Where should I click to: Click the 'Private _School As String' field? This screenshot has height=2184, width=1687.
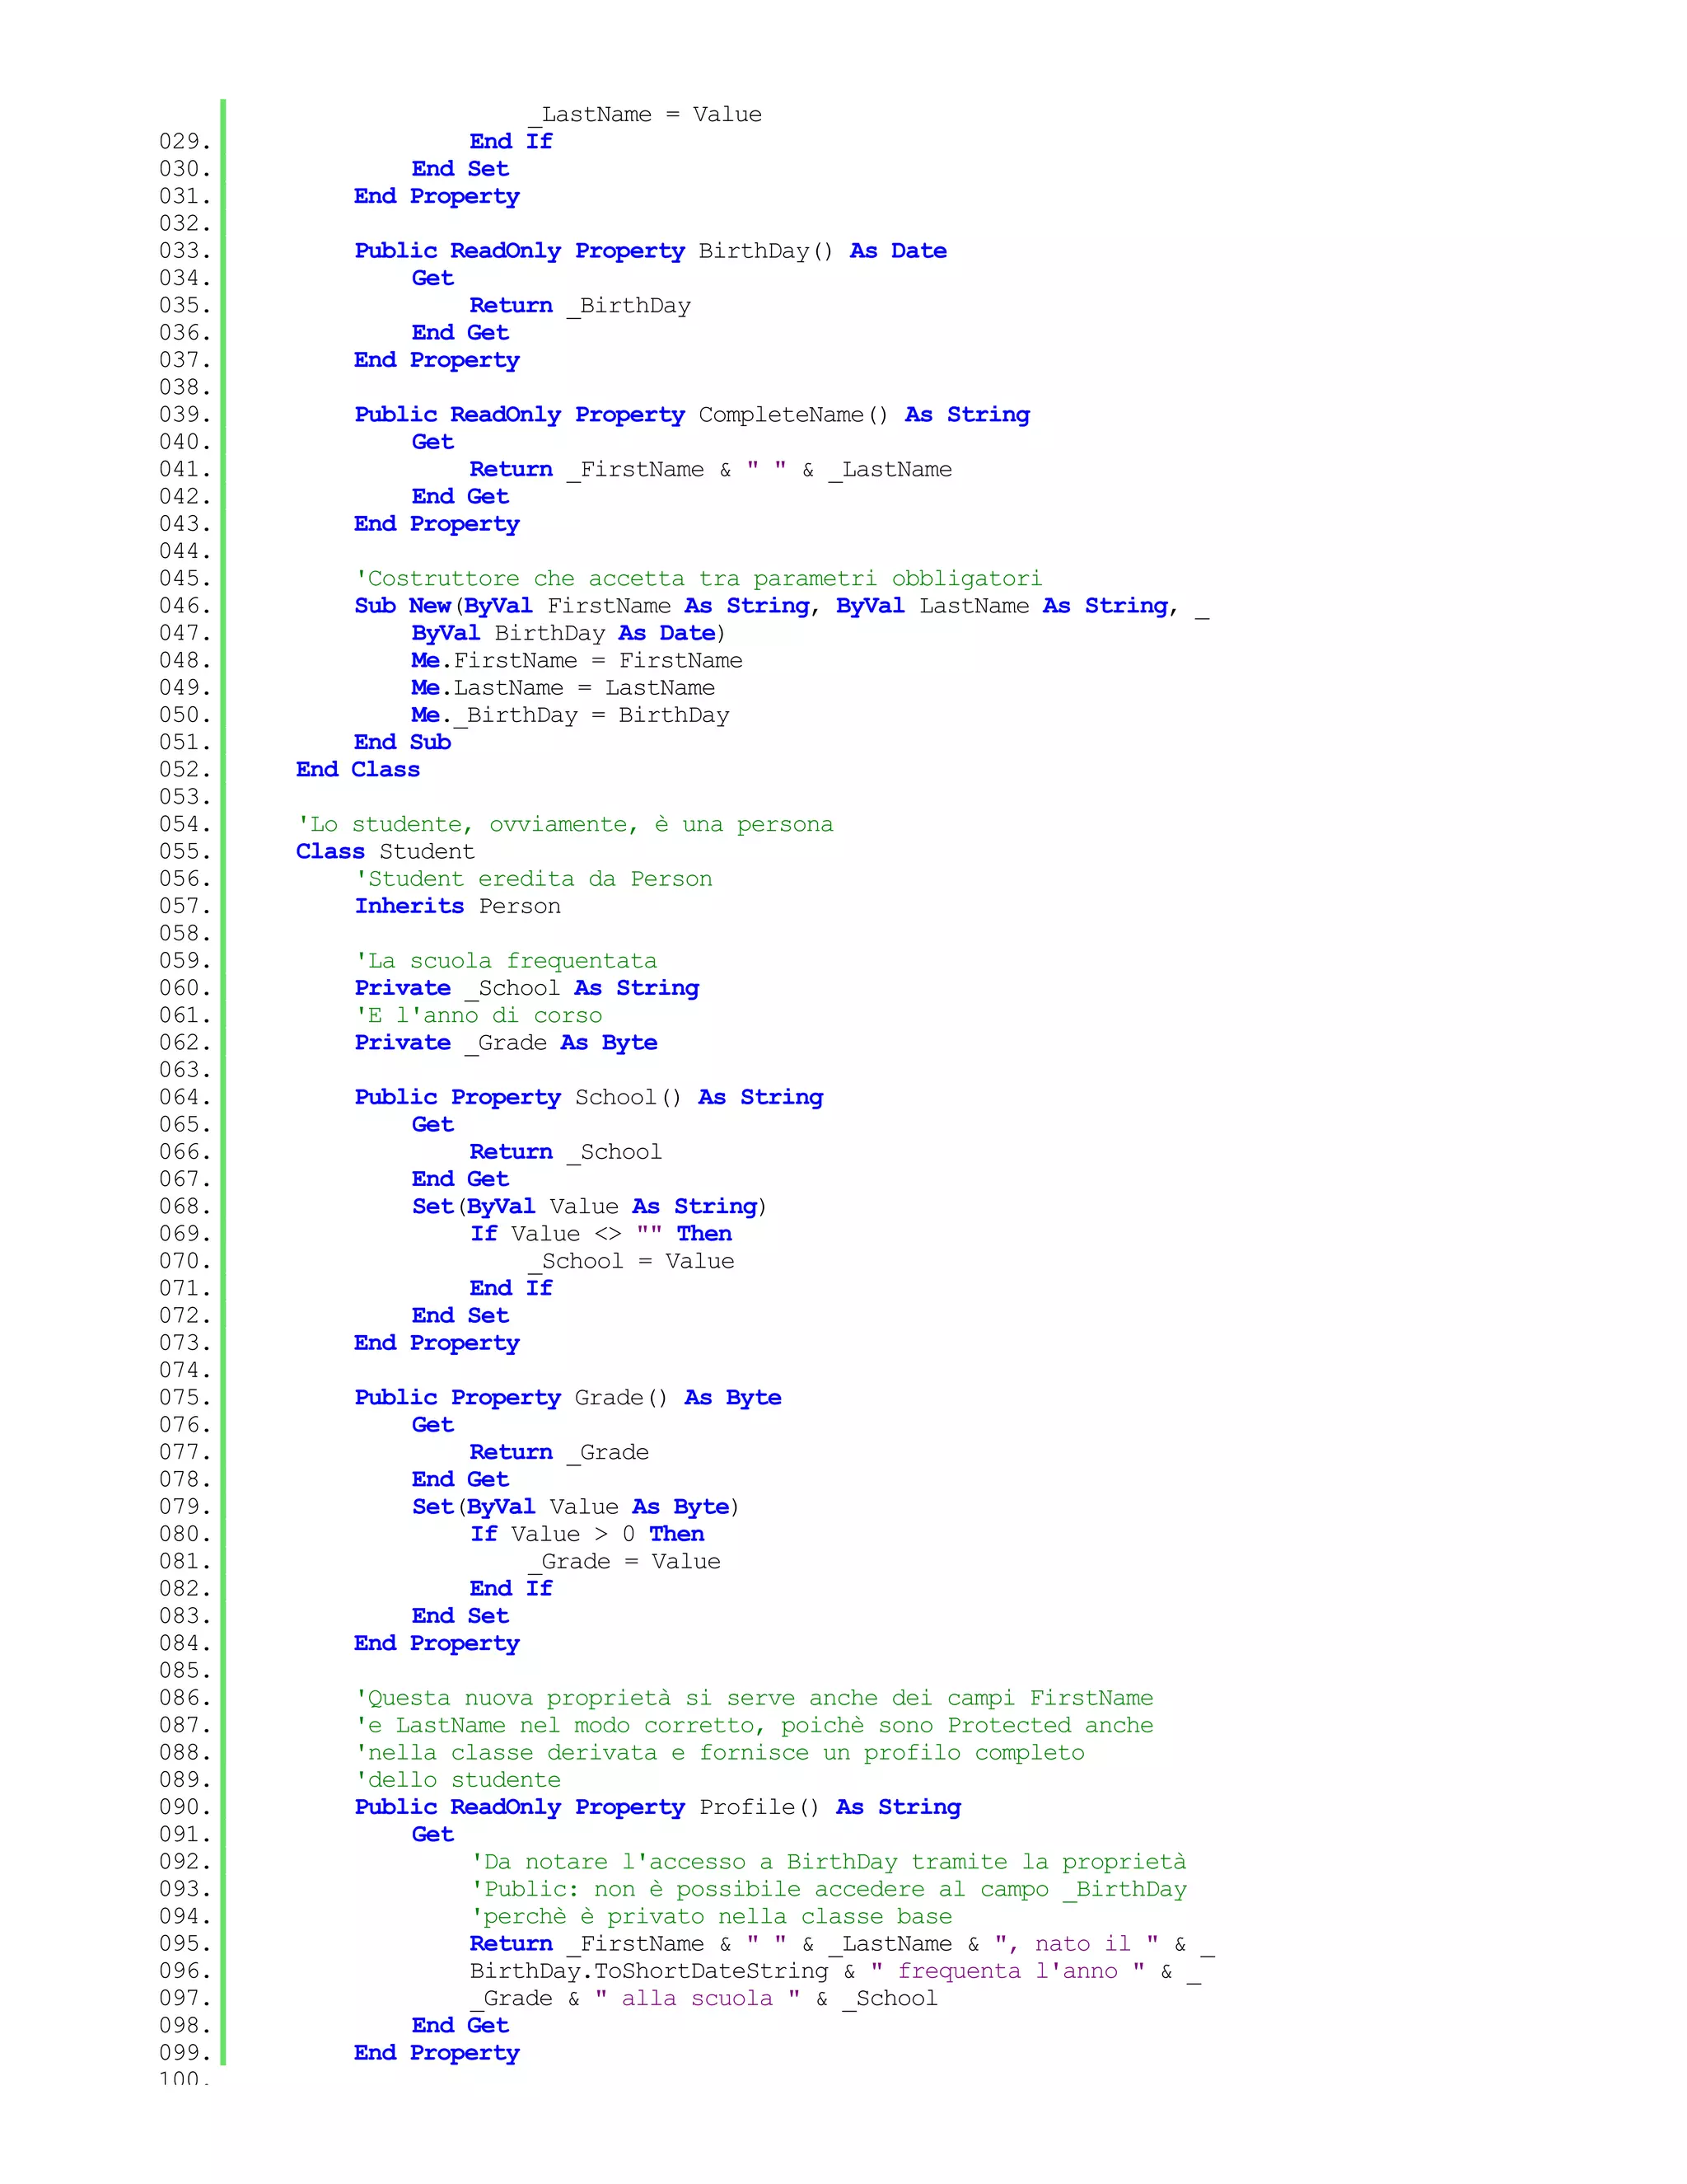pyautogui.click(x=526, y=989)
